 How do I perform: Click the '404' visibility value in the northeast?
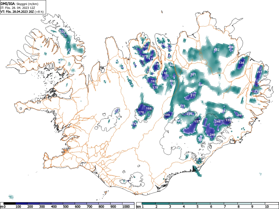point(231,47)
